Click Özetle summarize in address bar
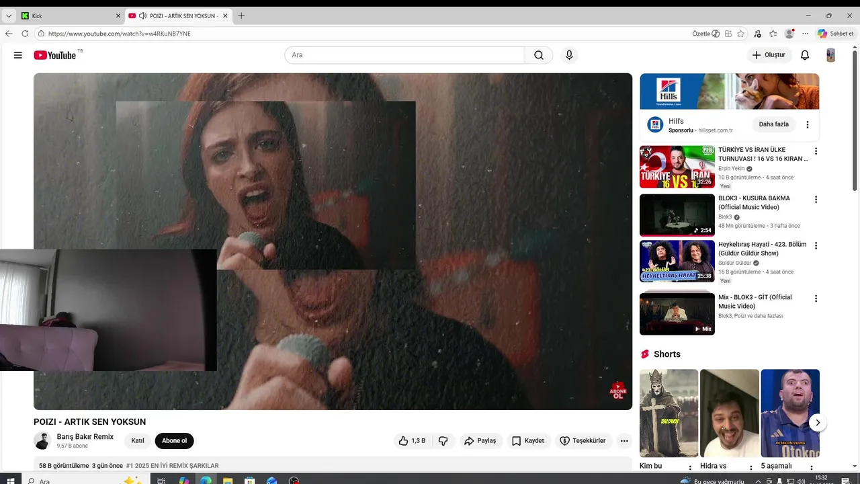860x484 pixels. [705, 34]
